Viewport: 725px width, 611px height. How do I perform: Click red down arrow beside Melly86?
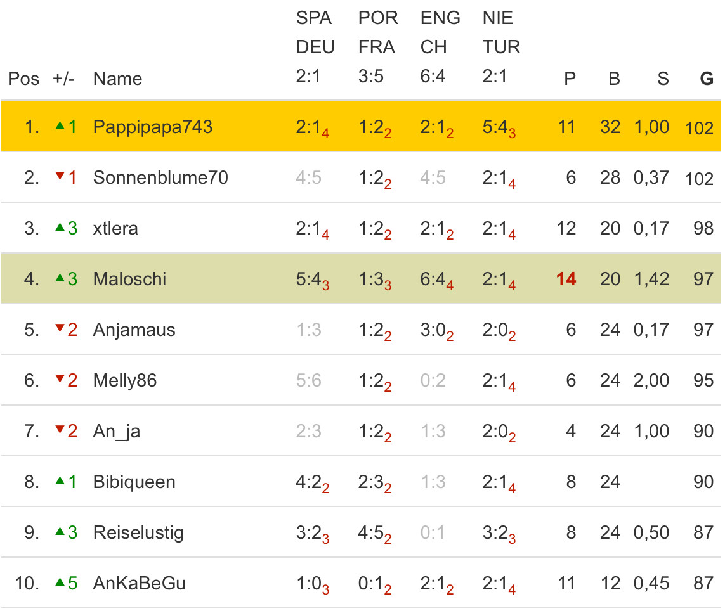click(60, 380)
